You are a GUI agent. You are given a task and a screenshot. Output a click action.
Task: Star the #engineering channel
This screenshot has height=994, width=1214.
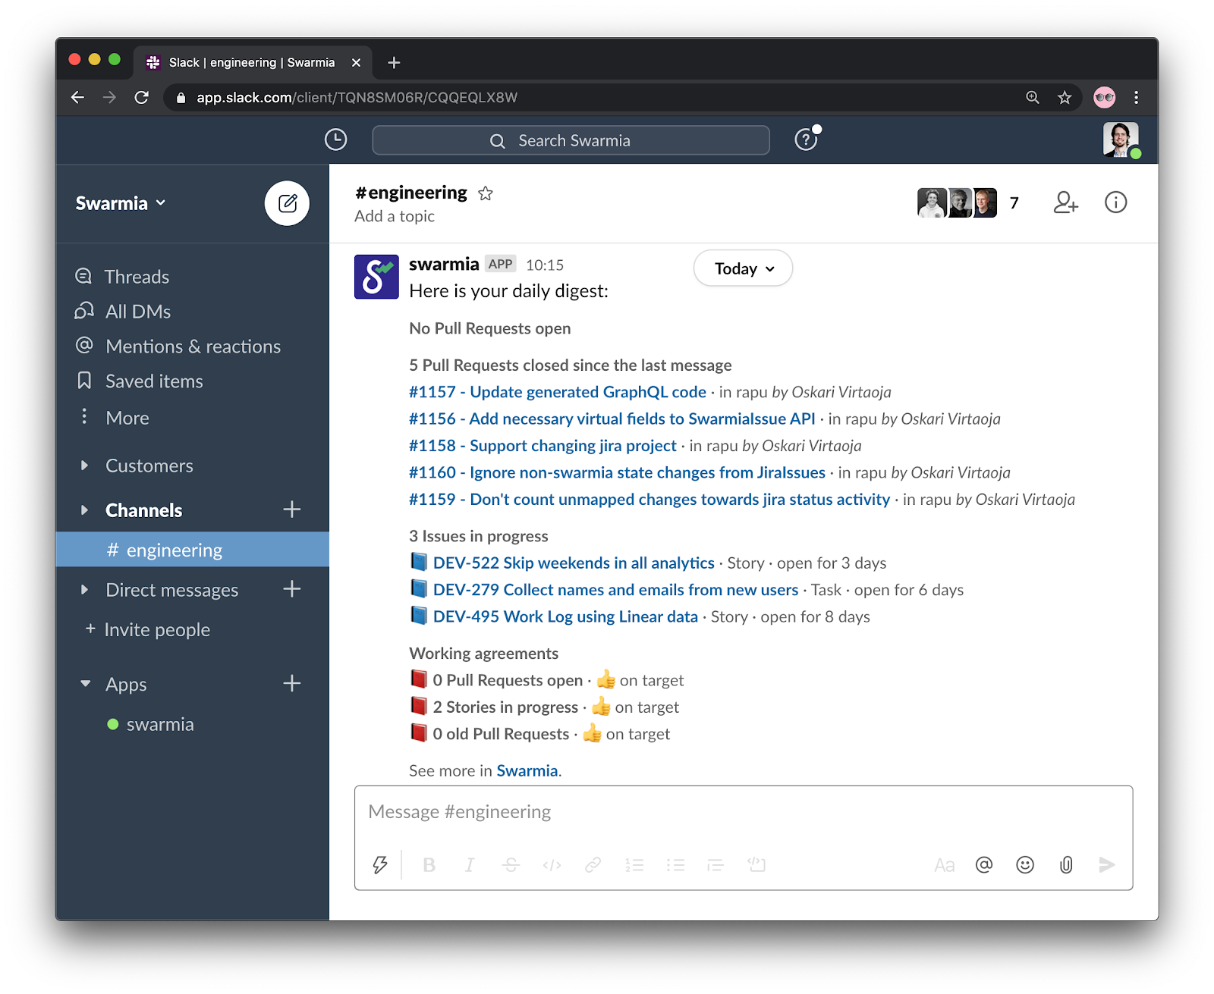tap(486, 194)
